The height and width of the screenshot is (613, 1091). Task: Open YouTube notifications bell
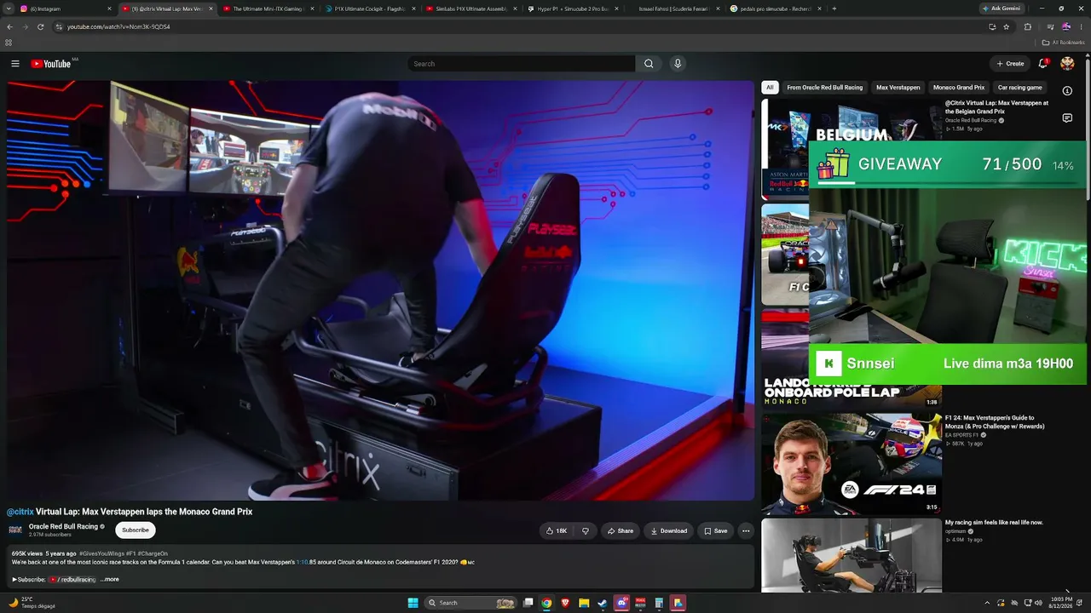[x=1043, y=64]
